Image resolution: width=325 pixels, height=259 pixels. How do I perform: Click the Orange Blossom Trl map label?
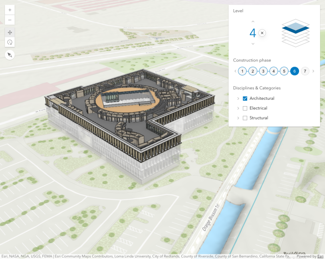pos(211,217)
